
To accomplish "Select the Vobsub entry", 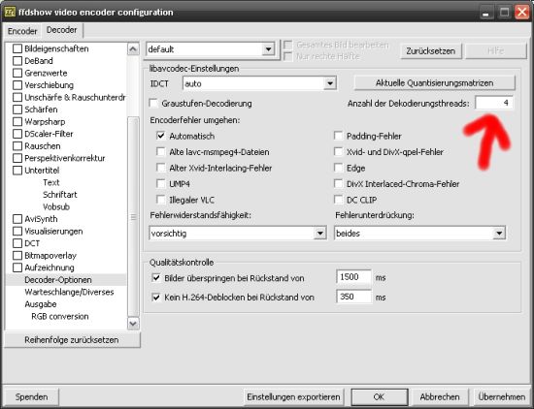I will coord(56,206).
